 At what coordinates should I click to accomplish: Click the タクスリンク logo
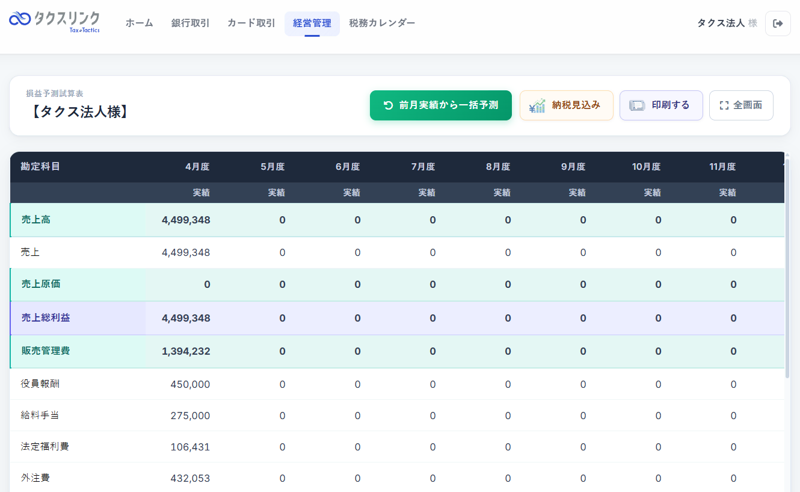(54, 22)
